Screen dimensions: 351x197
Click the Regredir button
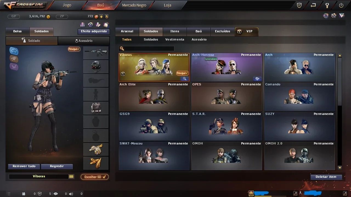[x=57, y=166]
